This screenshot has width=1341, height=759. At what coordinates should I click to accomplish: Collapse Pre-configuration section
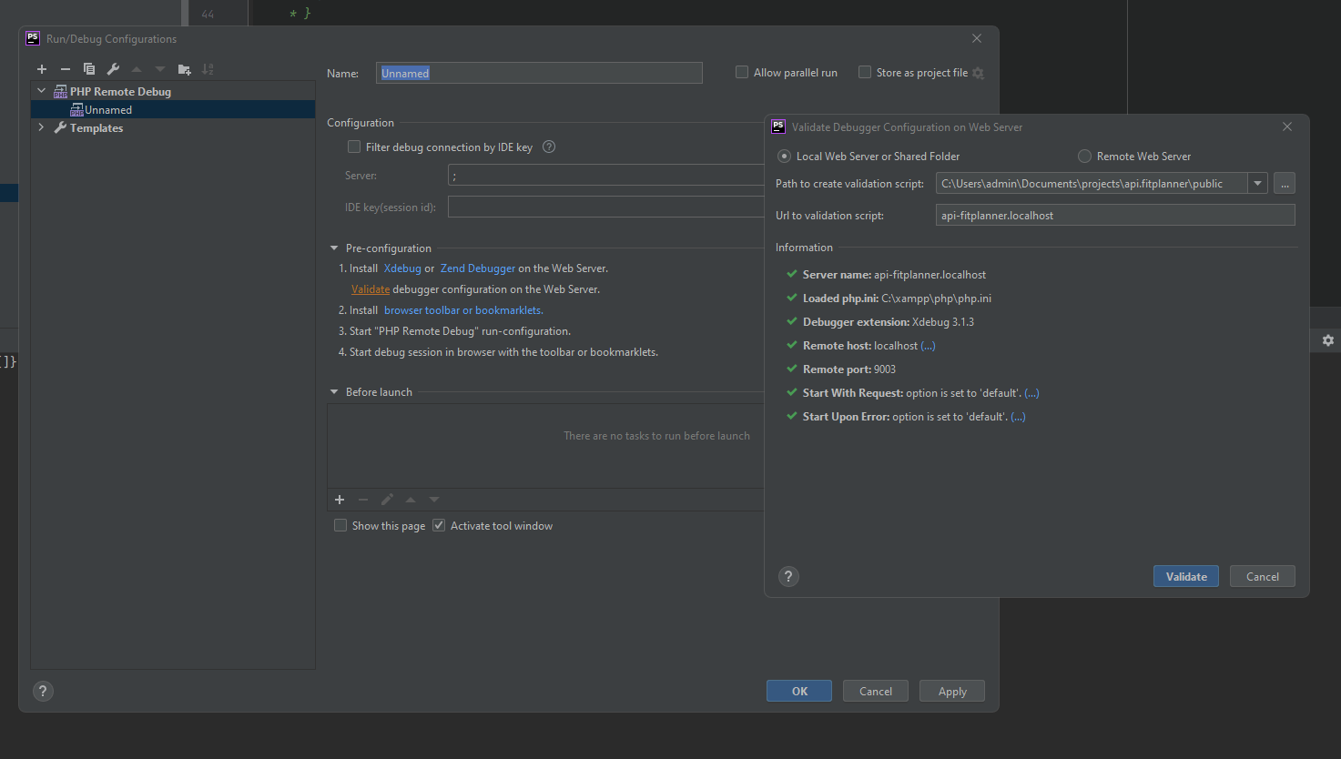(334, 248)
